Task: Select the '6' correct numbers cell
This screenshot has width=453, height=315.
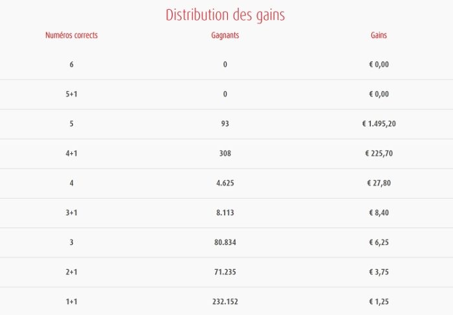Action: click(71, 65)
